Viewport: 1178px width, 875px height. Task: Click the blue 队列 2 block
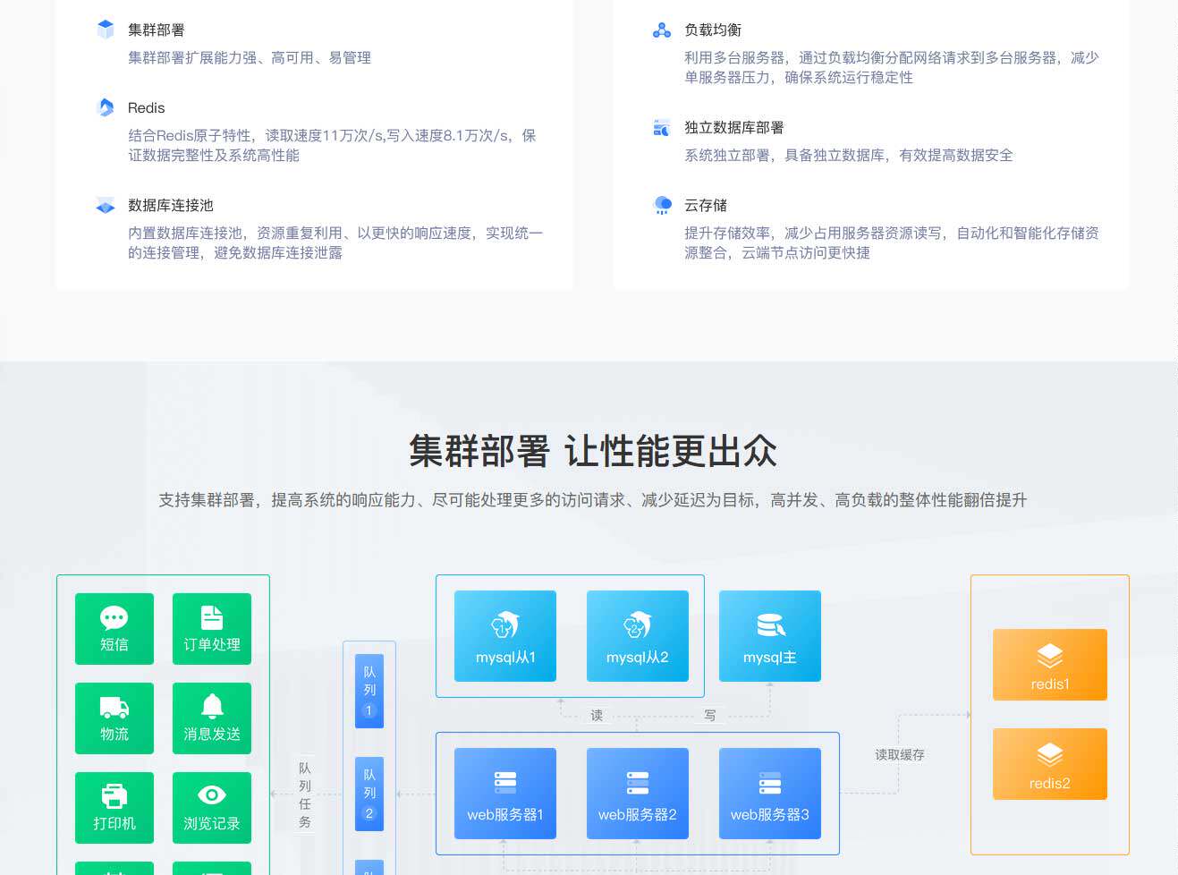click(369, 794)
